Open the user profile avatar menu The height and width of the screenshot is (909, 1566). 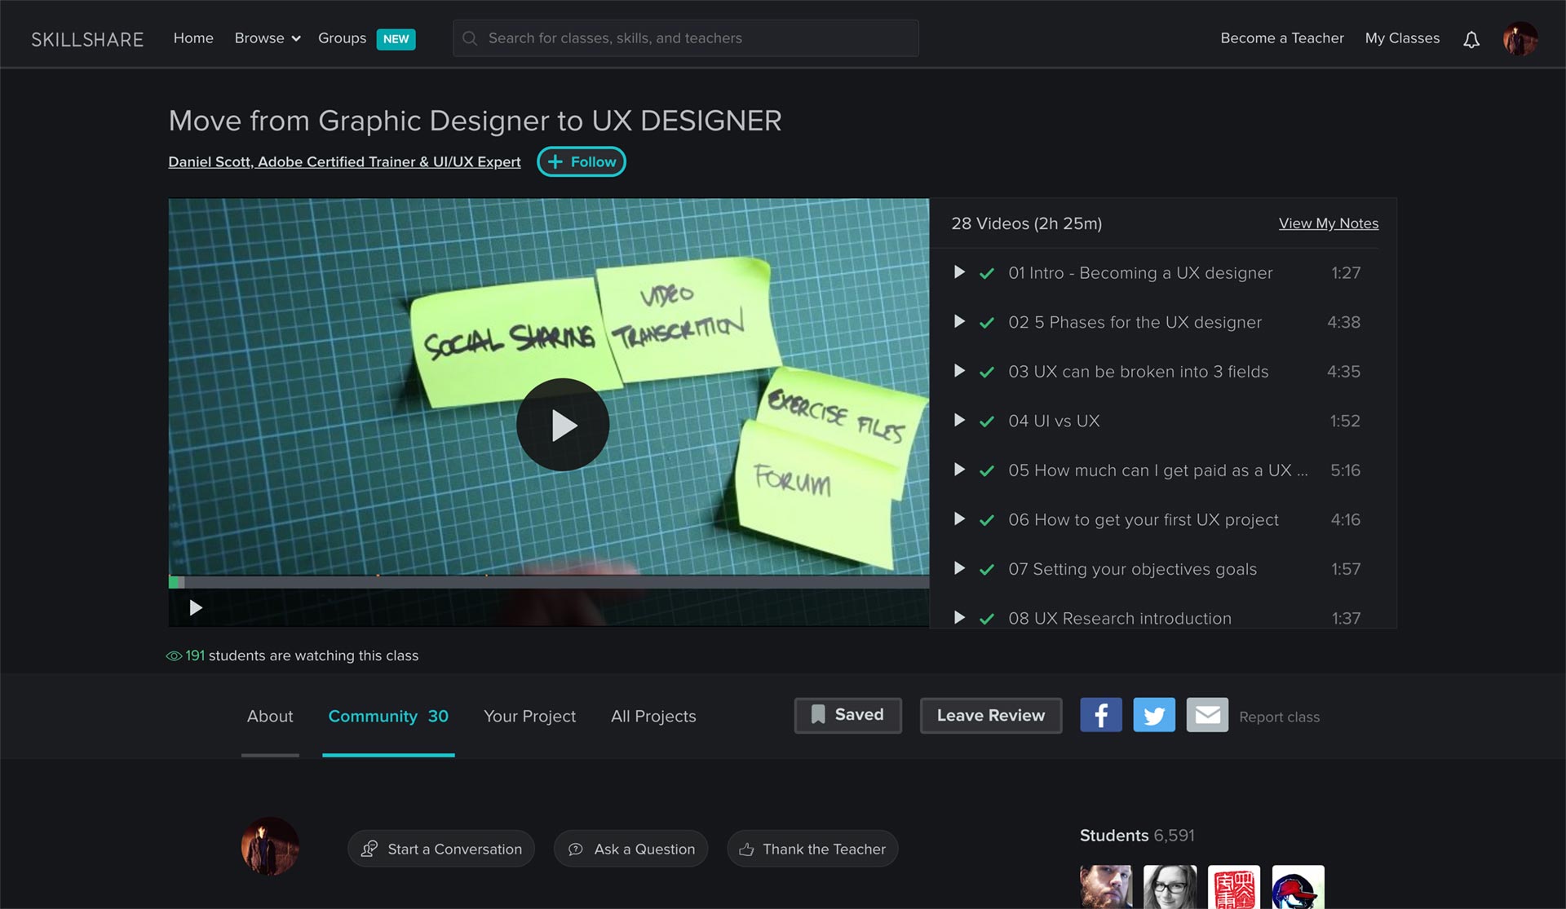click(x=1520, y=39)
